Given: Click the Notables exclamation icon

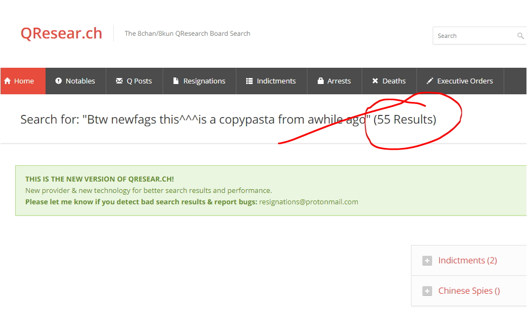Looking at the screenshot, I should click(x=59, y=81).
